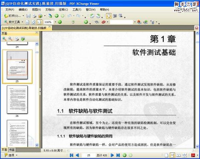
Task: Set Actual Size (1:1) view
Action: pyautogui.click(x=27, y=22)
